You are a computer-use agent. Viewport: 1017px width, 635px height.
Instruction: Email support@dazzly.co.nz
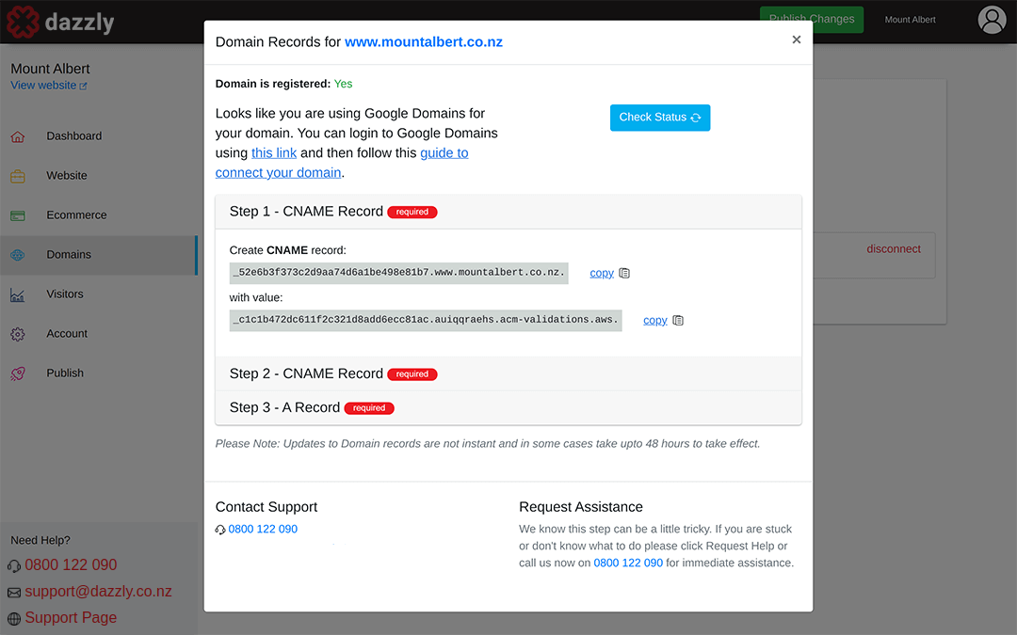[x=98, y=592]
